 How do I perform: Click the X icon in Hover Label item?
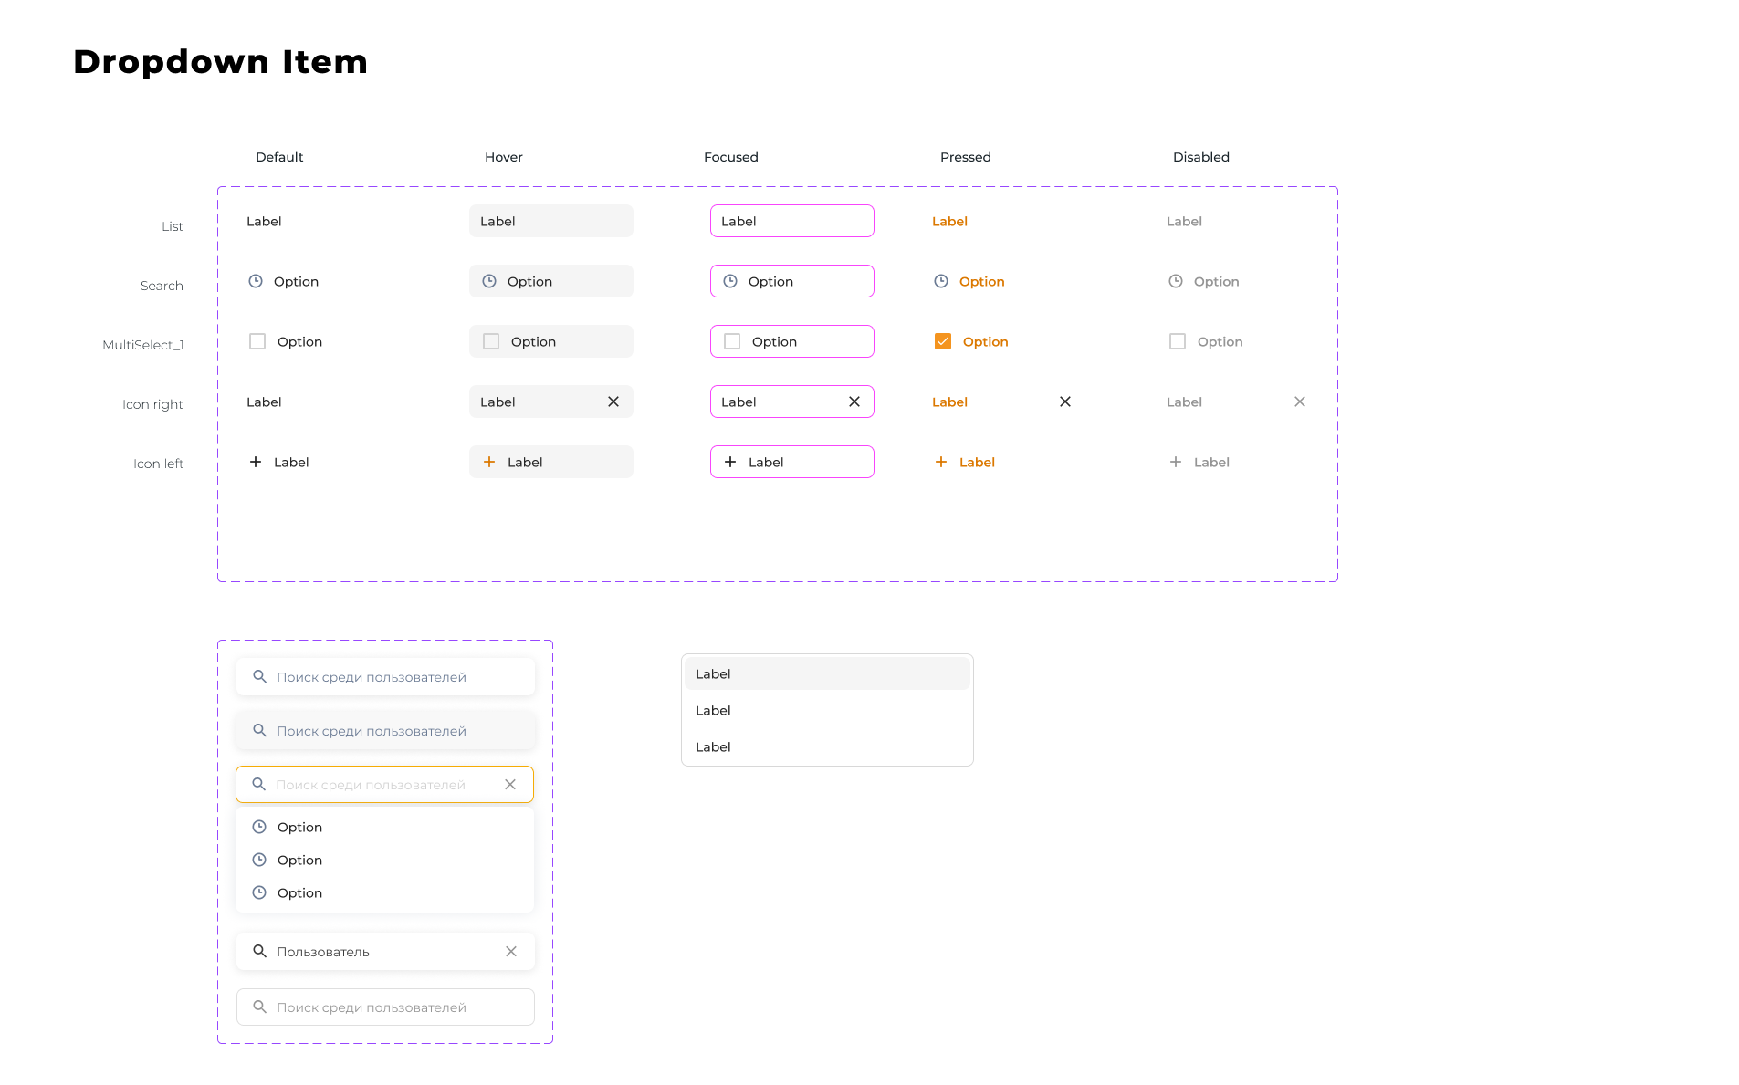[613, 402]
